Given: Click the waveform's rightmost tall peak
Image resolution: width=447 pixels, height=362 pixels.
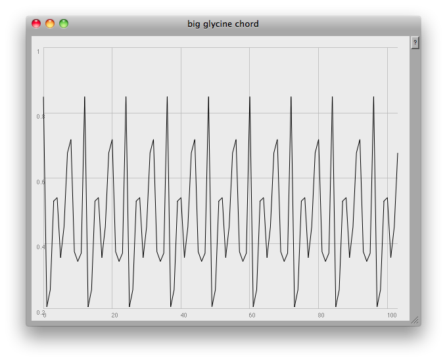Looking at the screenshot, I should click(373, 97).
